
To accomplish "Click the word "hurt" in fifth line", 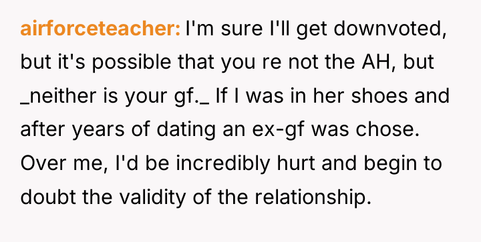I will [296, 163].
